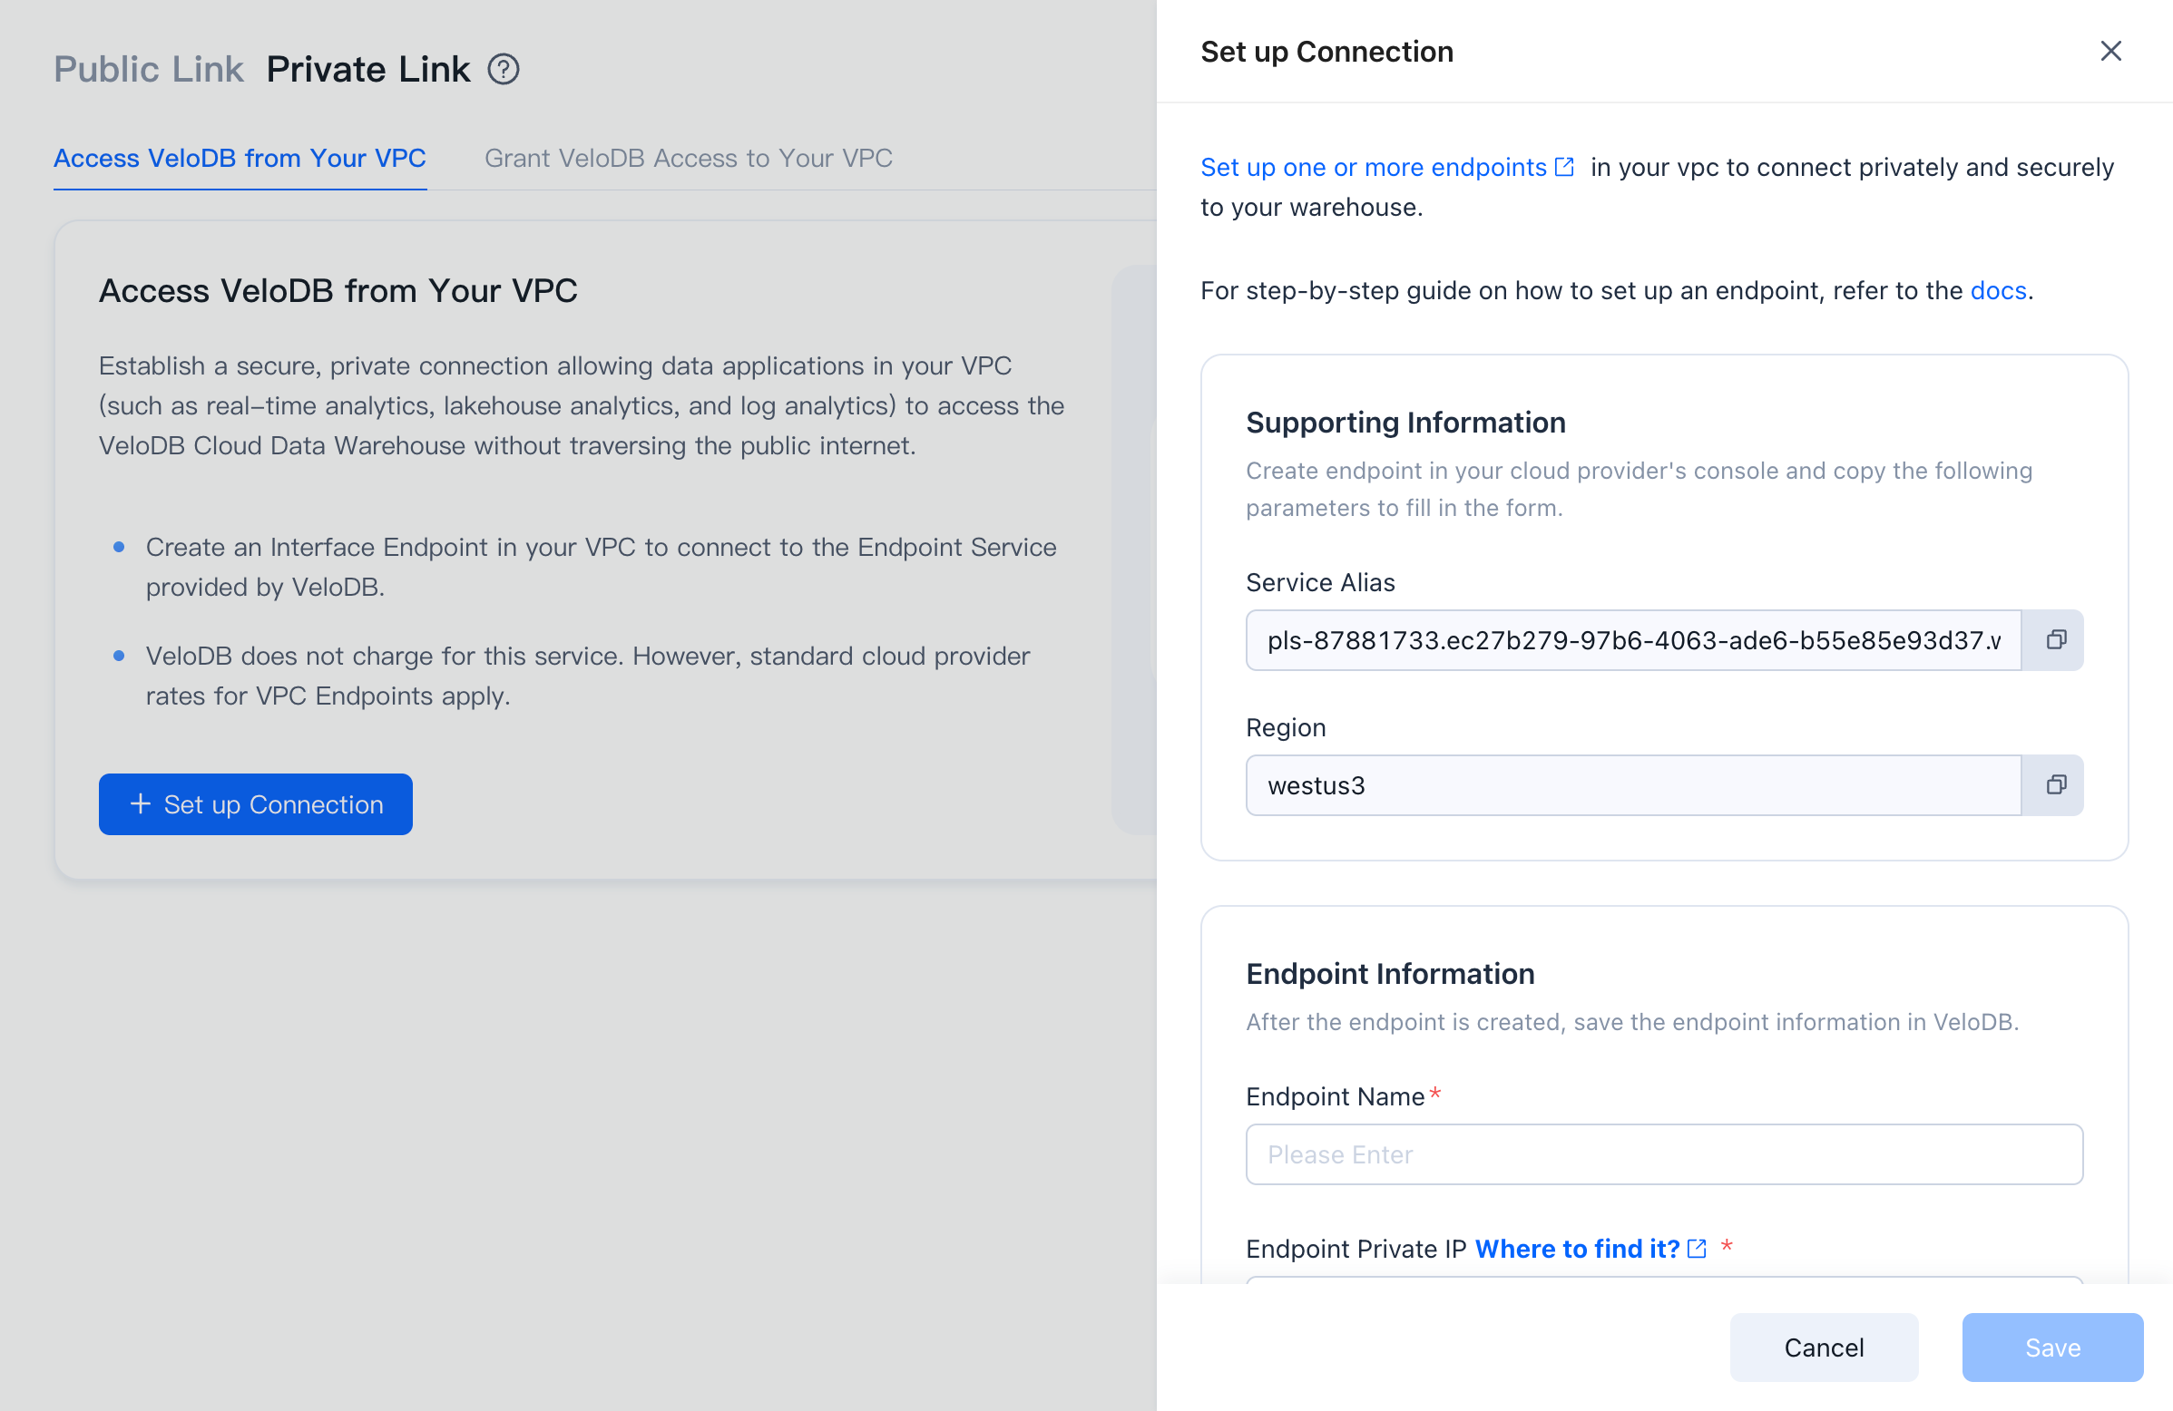2173x1411 pixels.
Task: Click the Save button
Action: click(x=2052, y=1348)
